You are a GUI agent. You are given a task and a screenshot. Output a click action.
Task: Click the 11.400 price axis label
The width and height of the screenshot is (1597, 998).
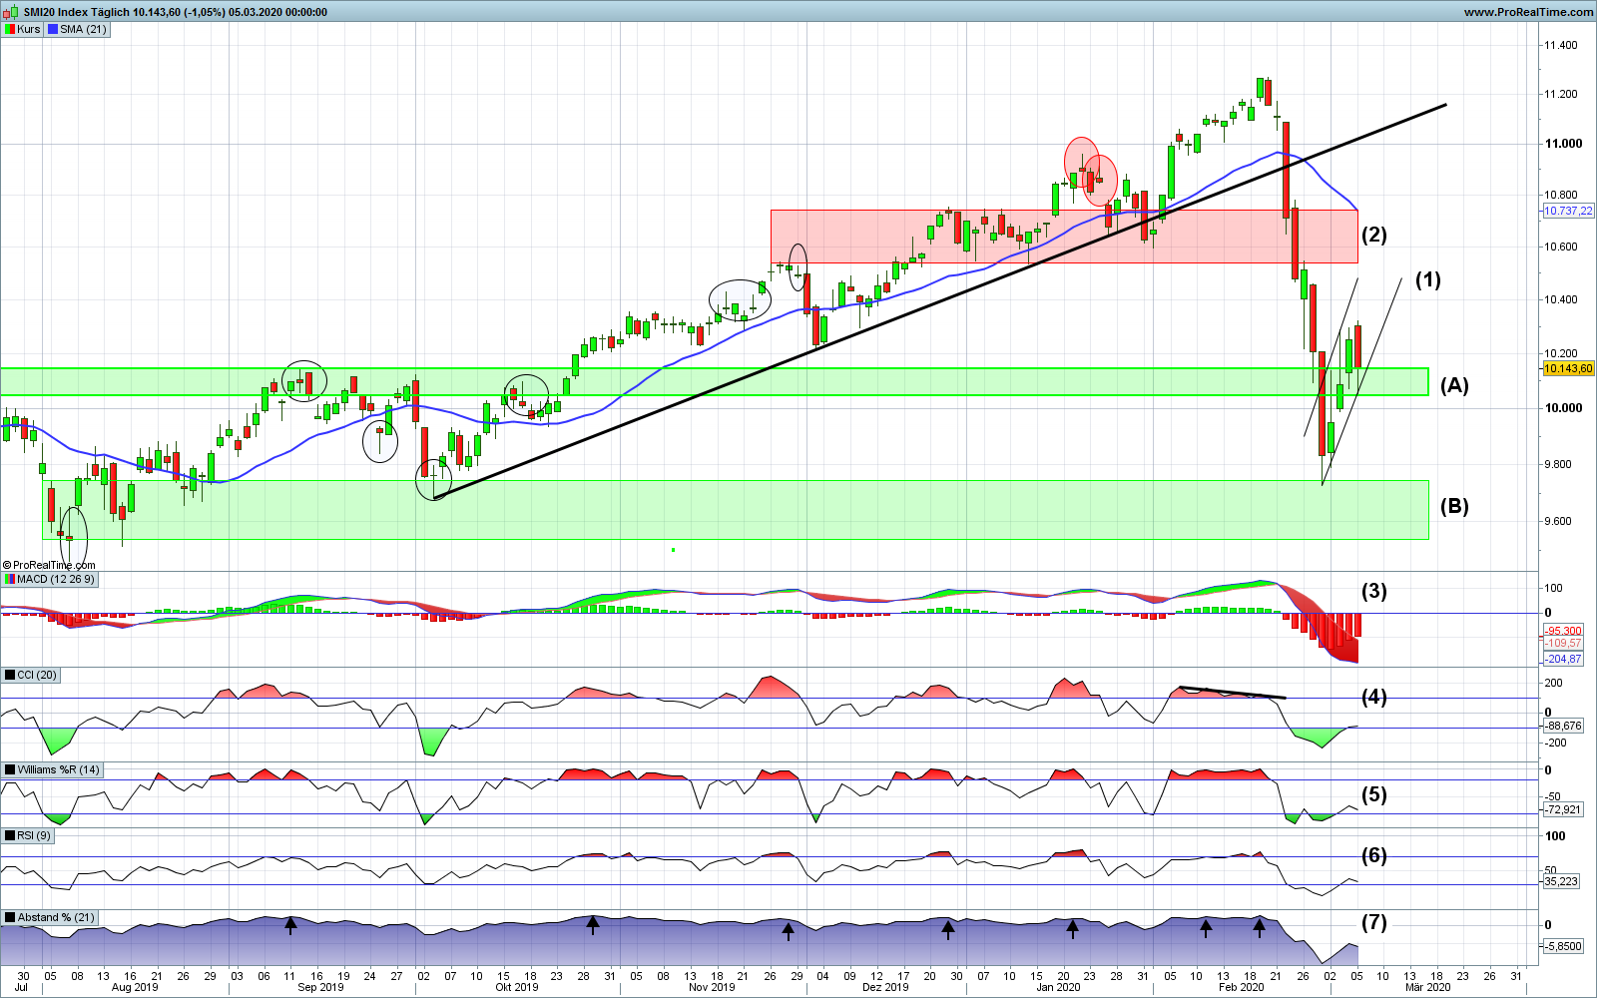coord(1561,45)
